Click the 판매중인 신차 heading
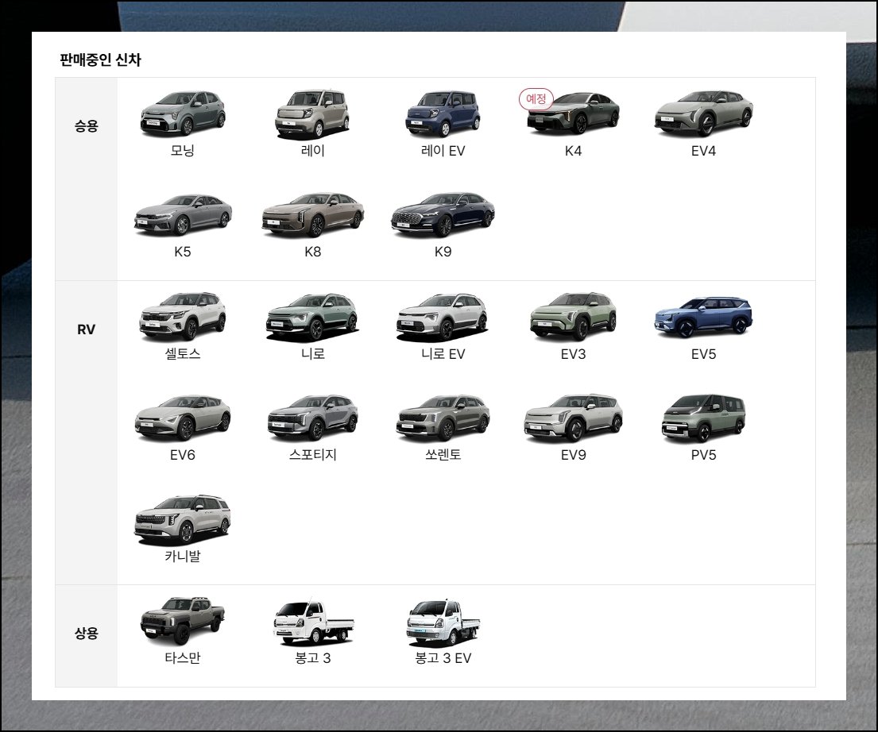Screen dimensions: 878x732 point(100,60)
